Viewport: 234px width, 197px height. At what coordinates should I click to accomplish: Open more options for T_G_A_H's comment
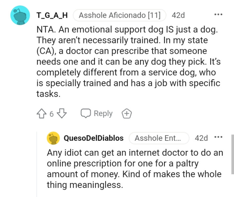click(x=218, y=15)
